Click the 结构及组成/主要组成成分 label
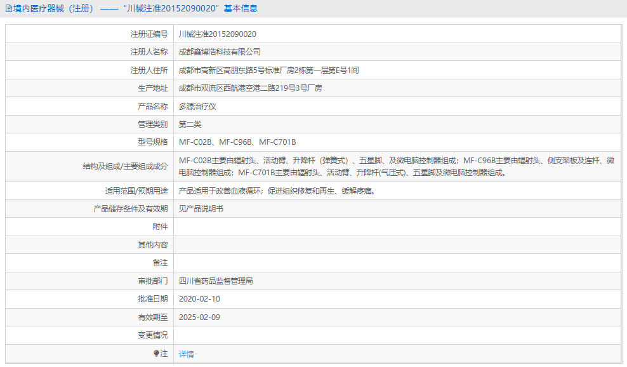 pyautogui.click(x=125, y=166)
